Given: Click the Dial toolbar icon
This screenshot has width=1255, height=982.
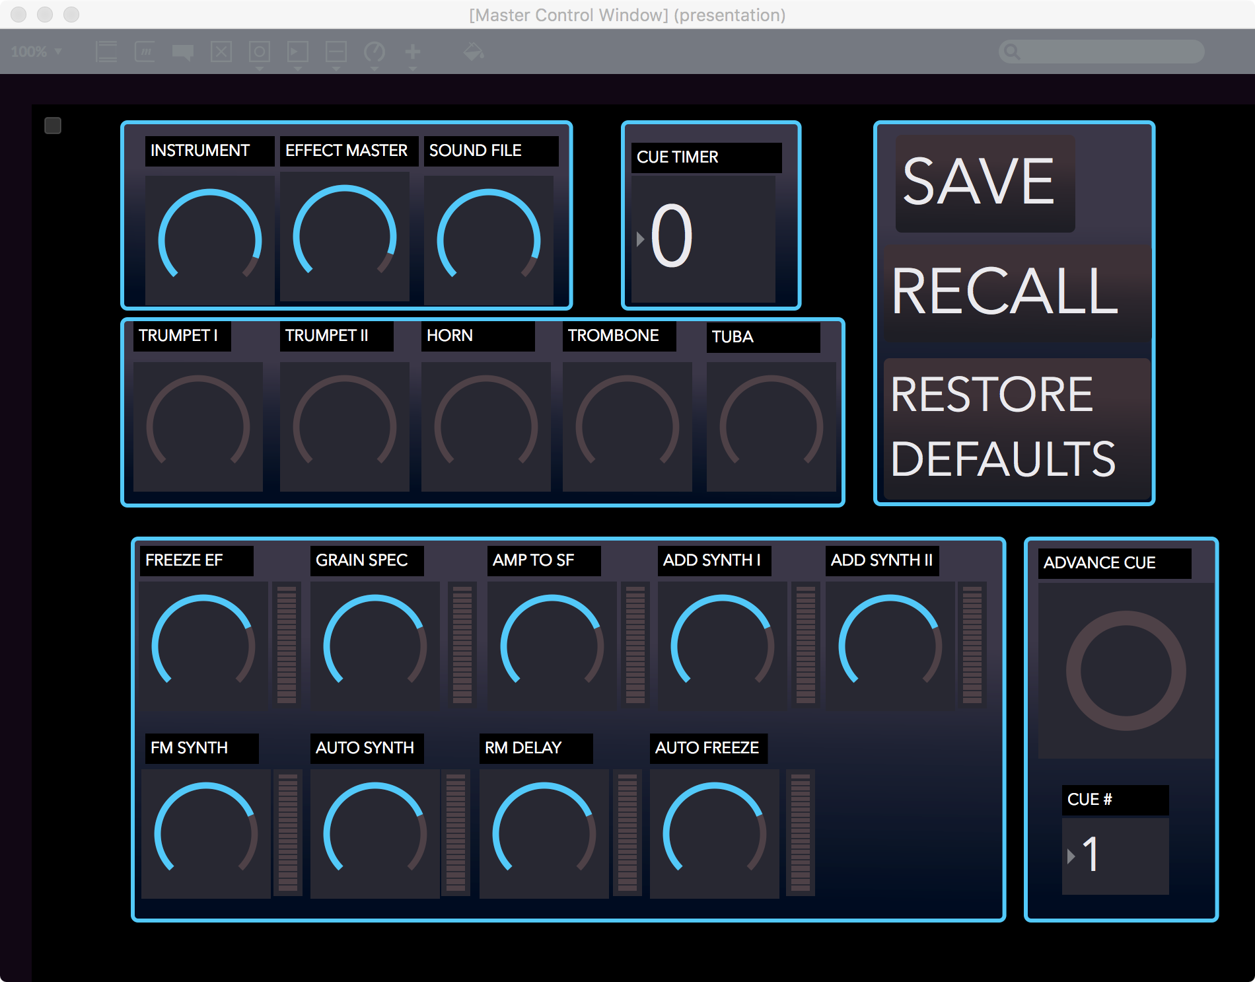Looking at the screenshot, I should (x=375, y=52).
